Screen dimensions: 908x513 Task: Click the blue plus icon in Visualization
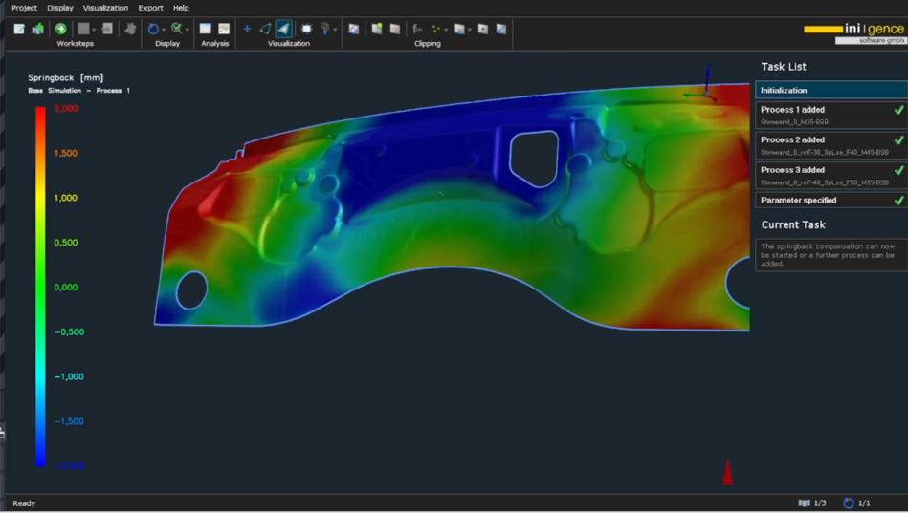point(247,29)
